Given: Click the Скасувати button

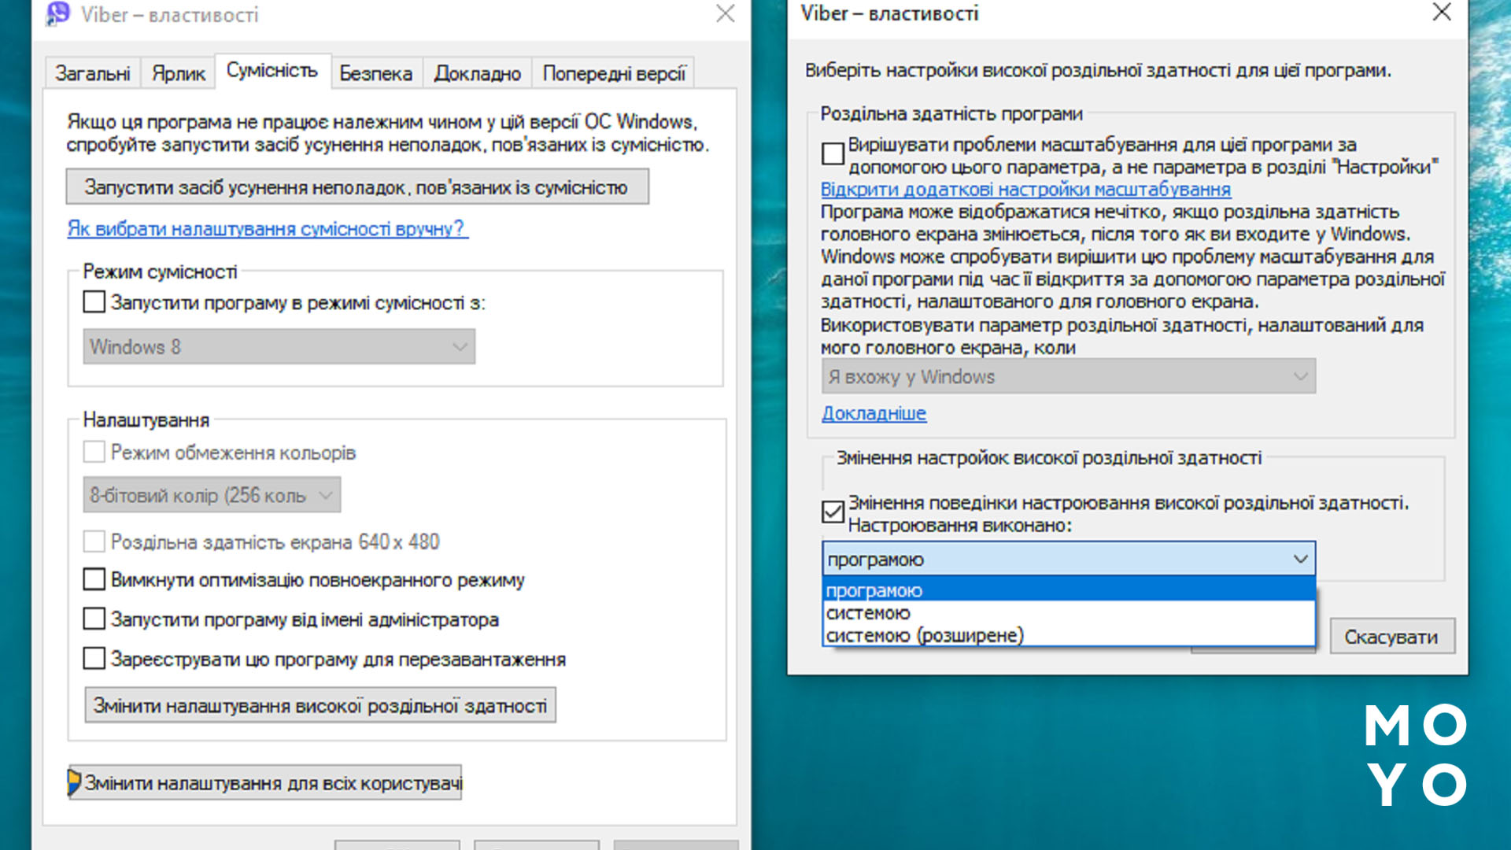Looking at the screenshot, I should [1391, 637].
